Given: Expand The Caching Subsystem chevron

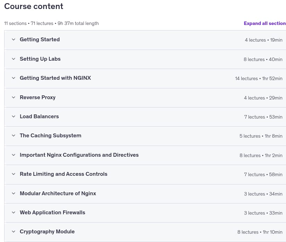Looking at the screenshot, I should click(x=14, y=135).
